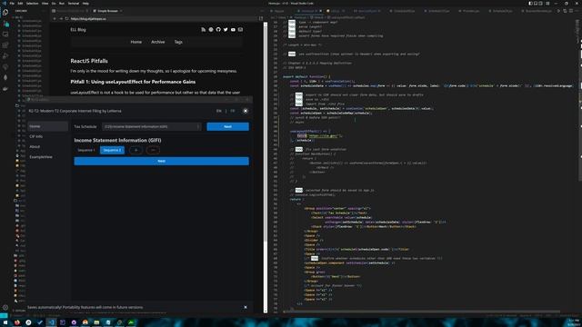Open the View menu
The height and width of the screenshot is (327, 582).
pyautogui.click(x=45, y=4)
